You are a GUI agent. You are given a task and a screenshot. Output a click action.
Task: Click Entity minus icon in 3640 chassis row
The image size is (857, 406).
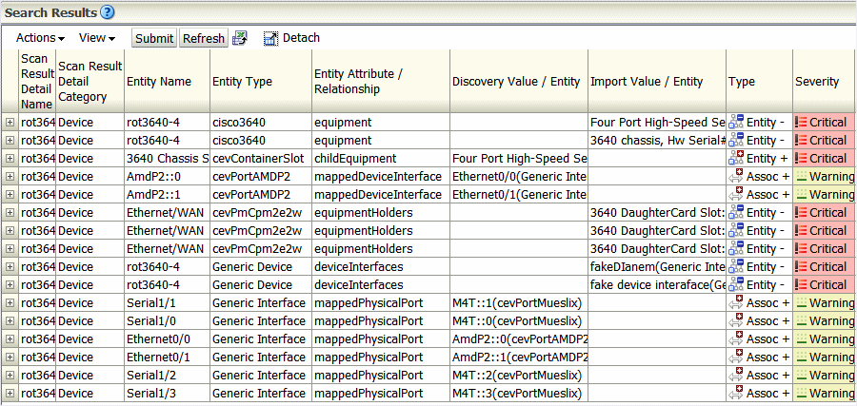[736, 140]
